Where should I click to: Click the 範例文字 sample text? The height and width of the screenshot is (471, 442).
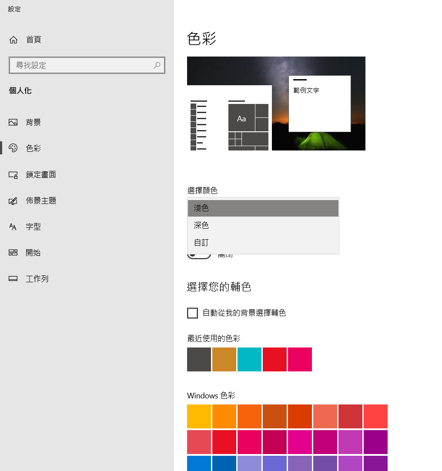coord(306,90)
